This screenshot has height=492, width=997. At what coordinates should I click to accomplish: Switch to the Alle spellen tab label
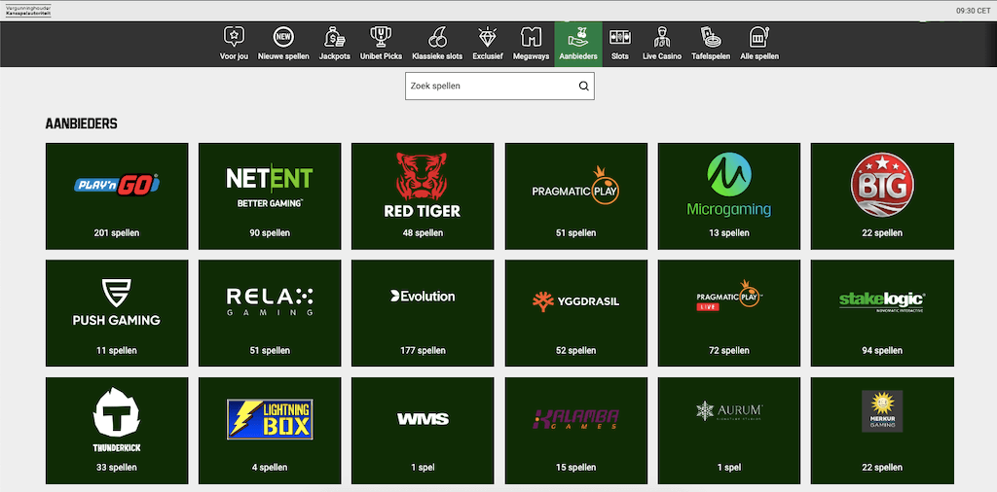pyautogui.click(x=759, y=56)
